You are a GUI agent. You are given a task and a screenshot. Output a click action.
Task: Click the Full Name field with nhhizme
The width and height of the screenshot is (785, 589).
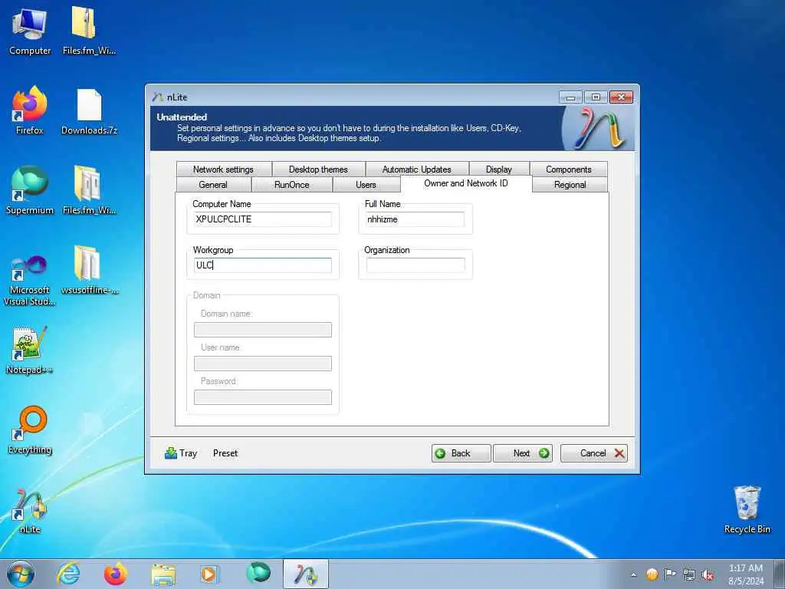coord(415,219)
